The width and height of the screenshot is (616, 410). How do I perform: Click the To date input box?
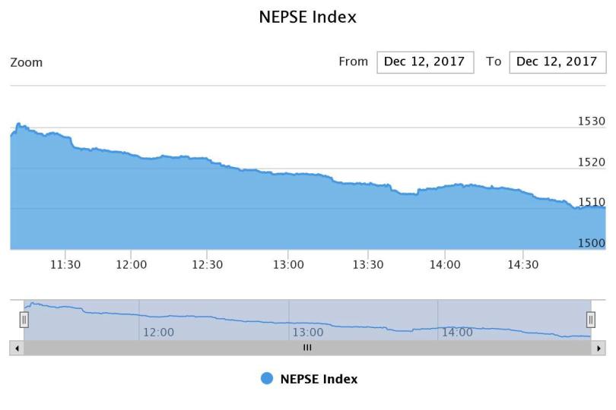pos(557,62)
